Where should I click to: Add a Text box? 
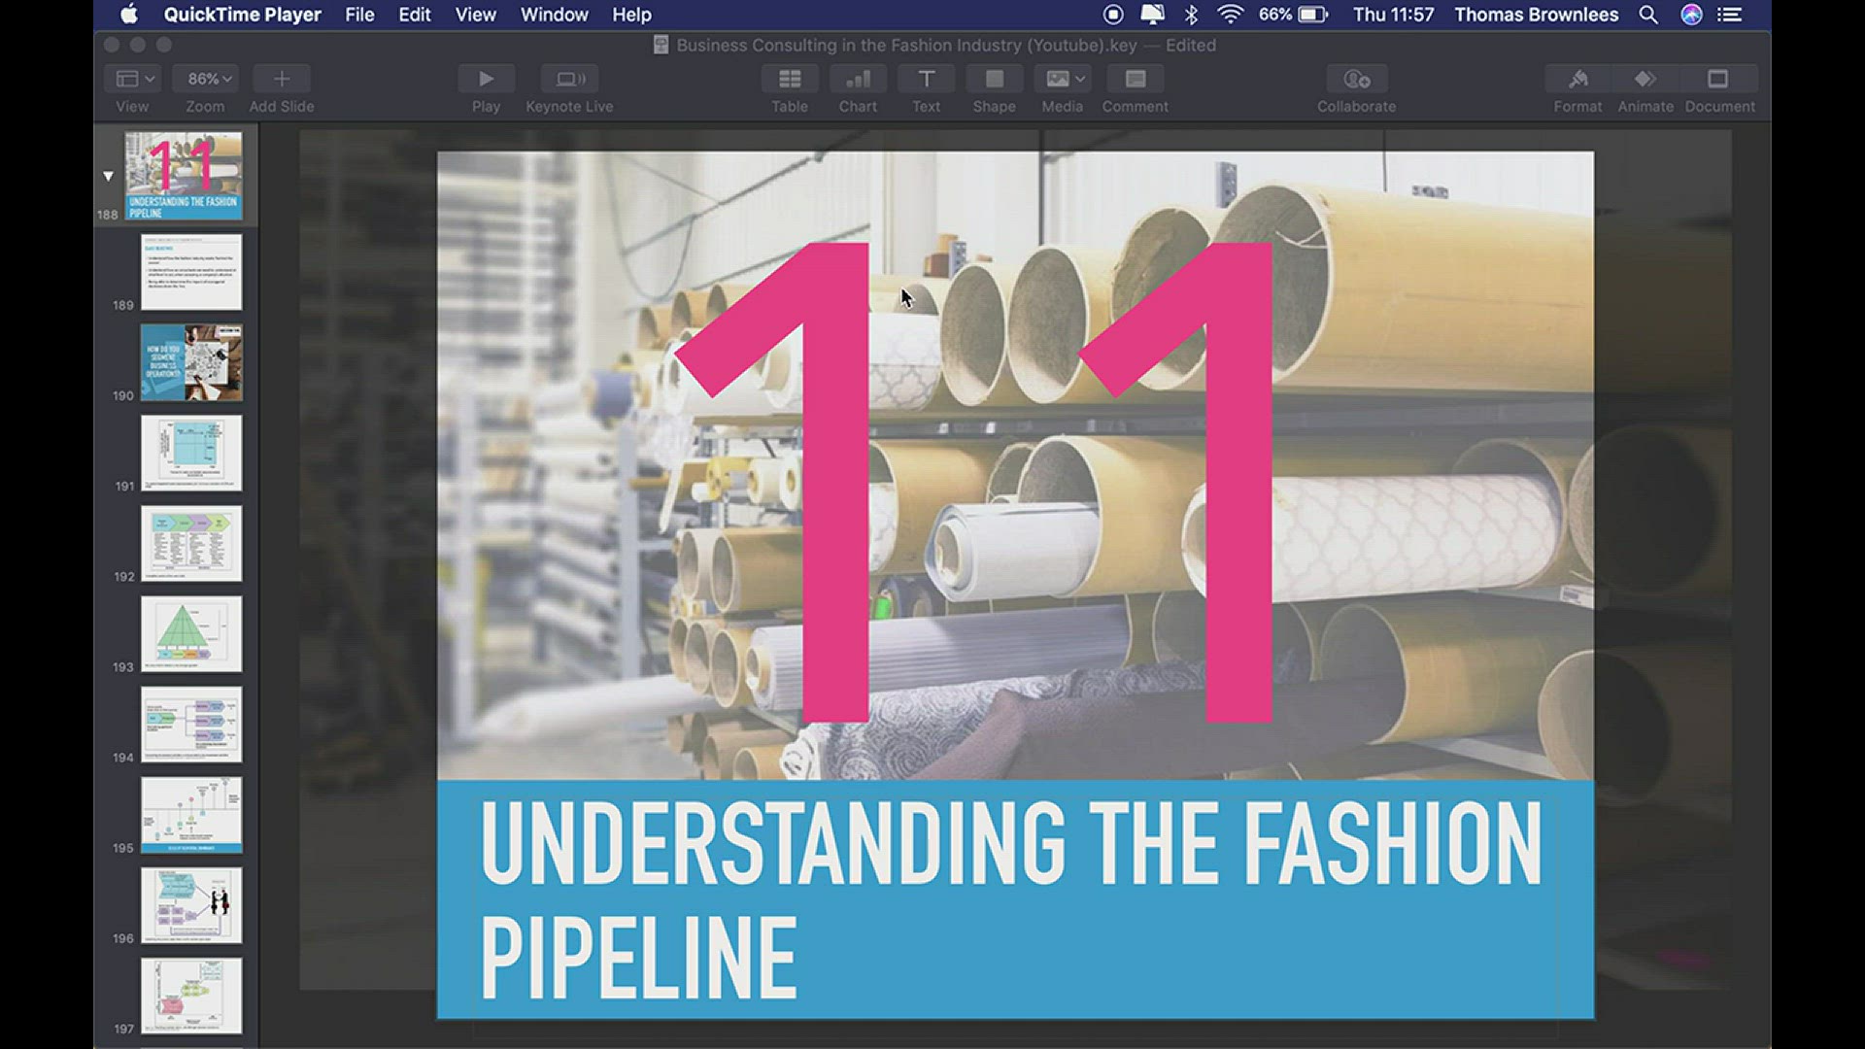(926, 80)
